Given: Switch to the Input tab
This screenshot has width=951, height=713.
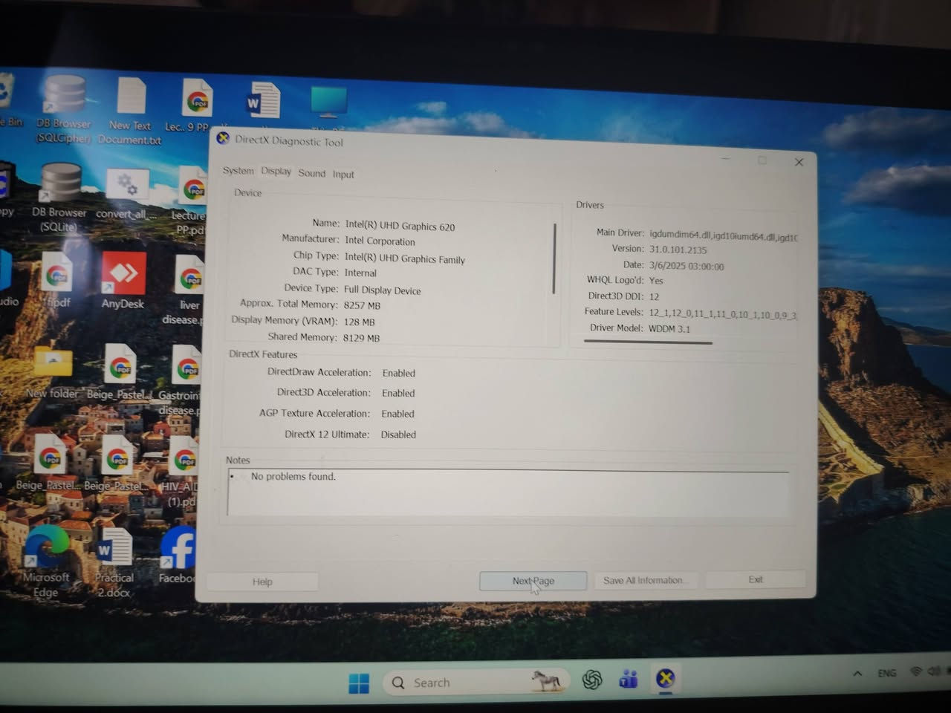Looking at the screenshot, I should tap(343, 175).
